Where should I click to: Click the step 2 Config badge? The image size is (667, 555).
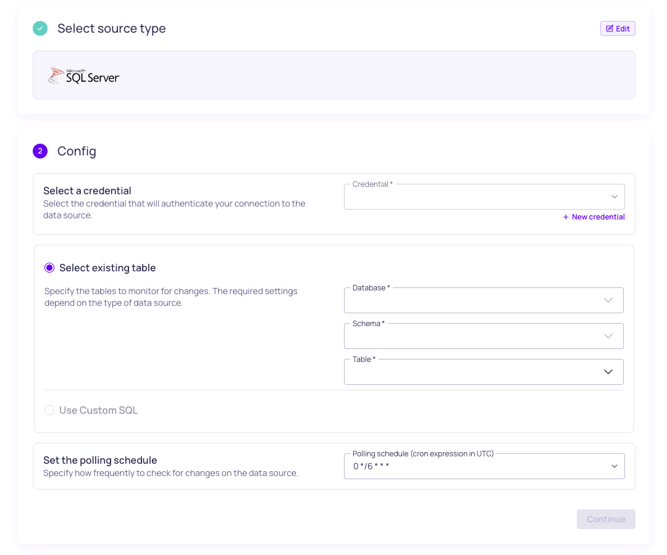click(40, 150)
